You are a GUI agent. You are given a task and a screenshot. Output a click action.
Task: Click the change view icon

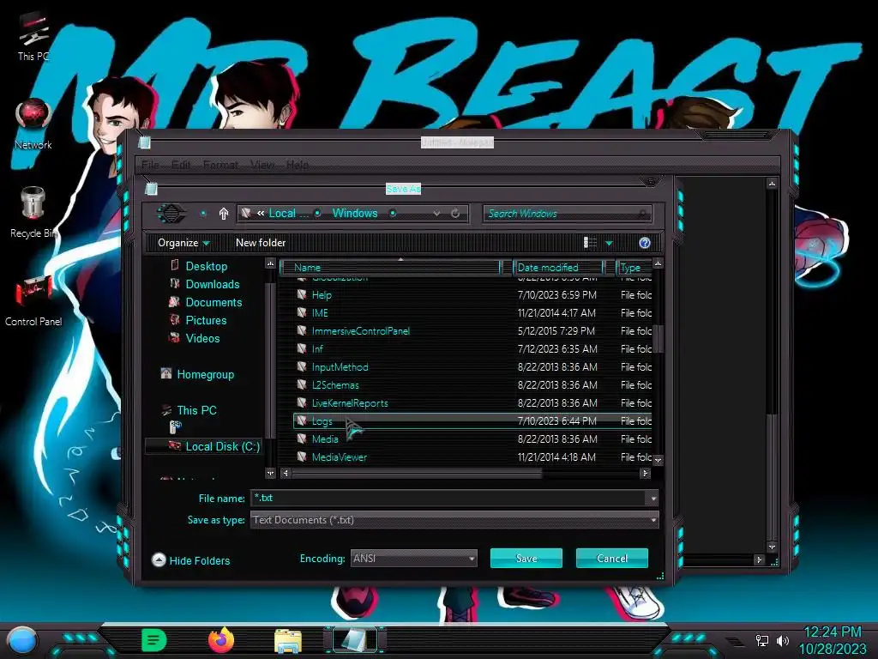(x=590, y=243)
